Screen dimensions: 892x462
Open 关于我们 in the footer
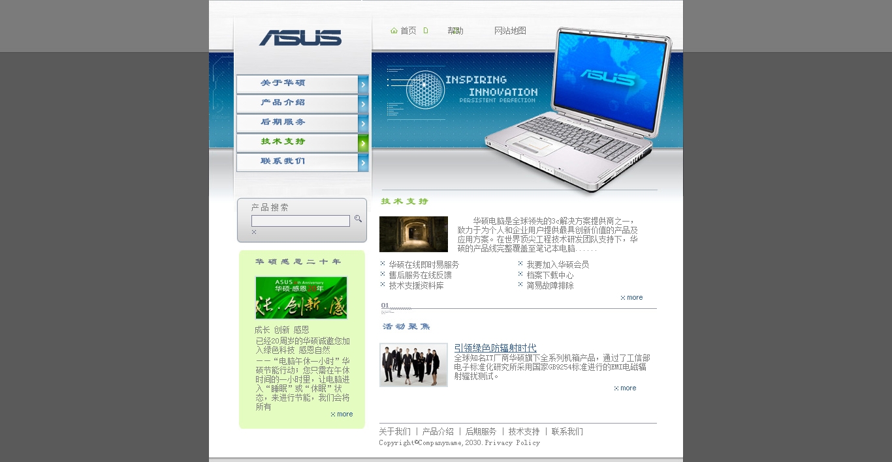tap(395, 431)
